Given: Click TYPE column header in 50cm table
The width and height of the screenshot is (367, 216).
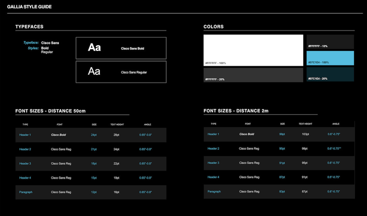Looking at the screenshot, I should click(x=25, y=125).
